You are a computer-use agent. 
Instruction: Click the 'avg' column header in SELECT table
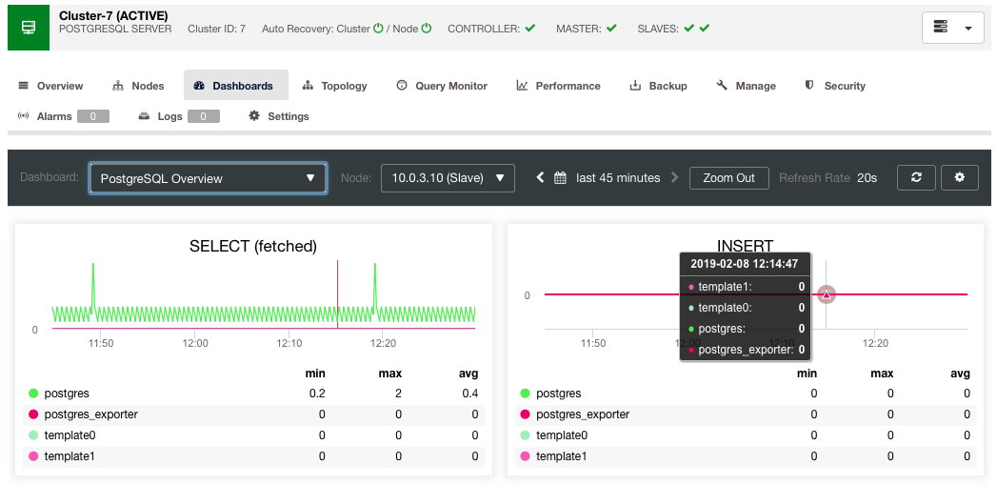coord(468,374)
